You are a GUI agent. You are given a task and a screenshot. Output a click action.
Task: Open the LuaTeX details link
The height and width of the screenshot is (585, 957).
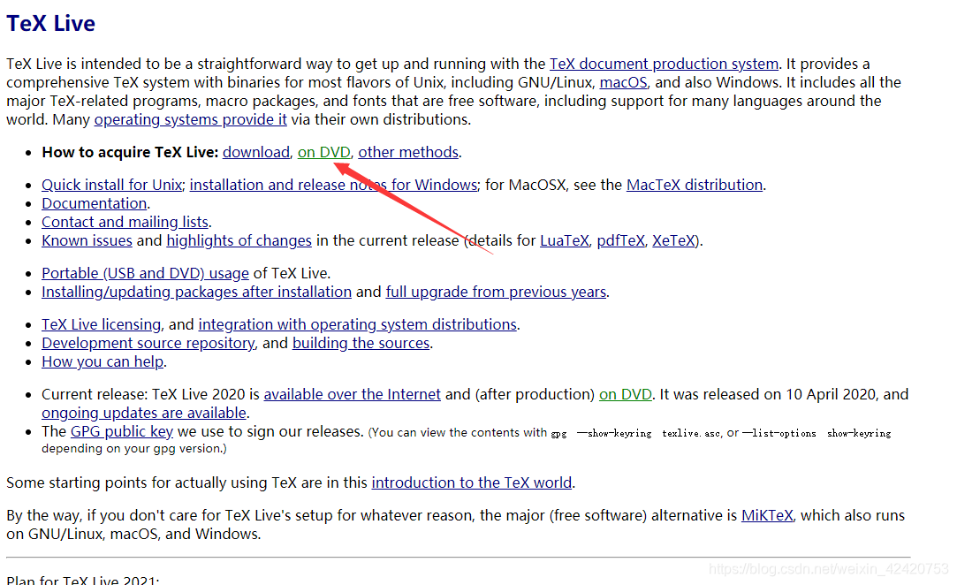[x=565, y=240]
